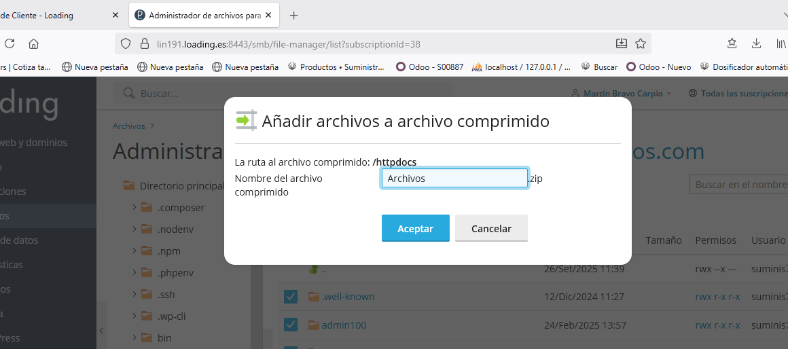The width and height of the screenshot is (788, 349).
Task: Open the browser library icon
Action: coord(781,43)
